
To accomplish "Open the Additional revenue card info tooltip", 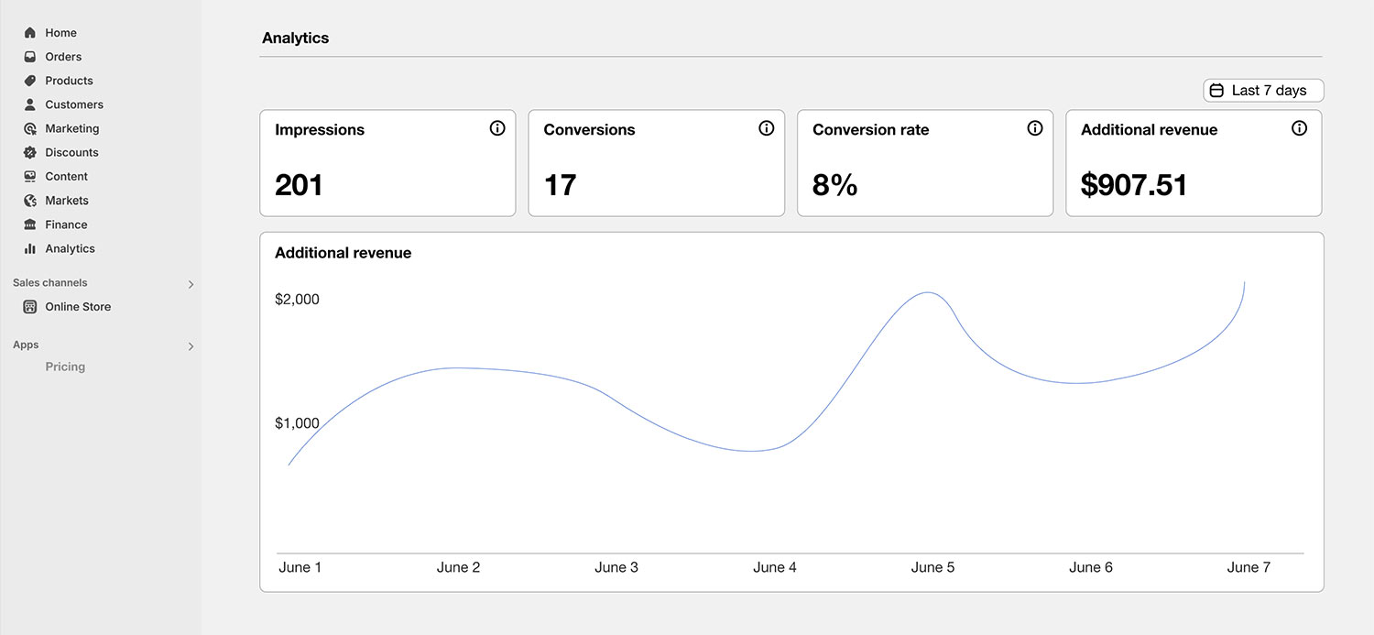I will pyautogui.click(x=1299, y=128).
